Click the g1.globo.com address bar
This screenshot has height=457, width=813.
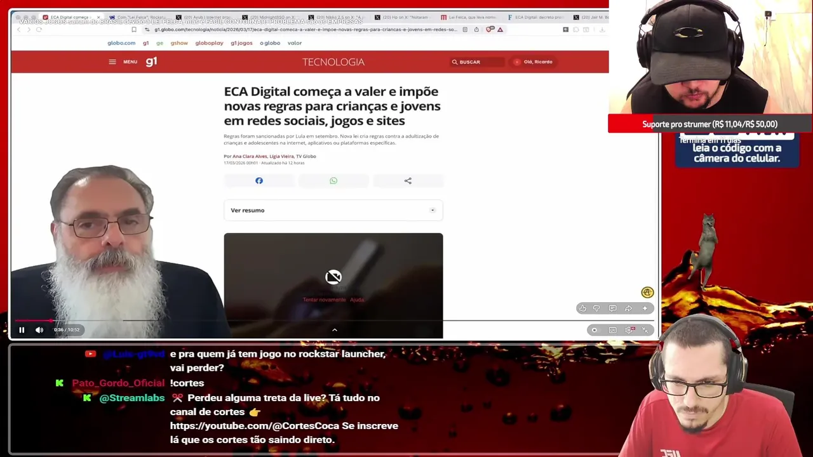(x=305, y=29)
